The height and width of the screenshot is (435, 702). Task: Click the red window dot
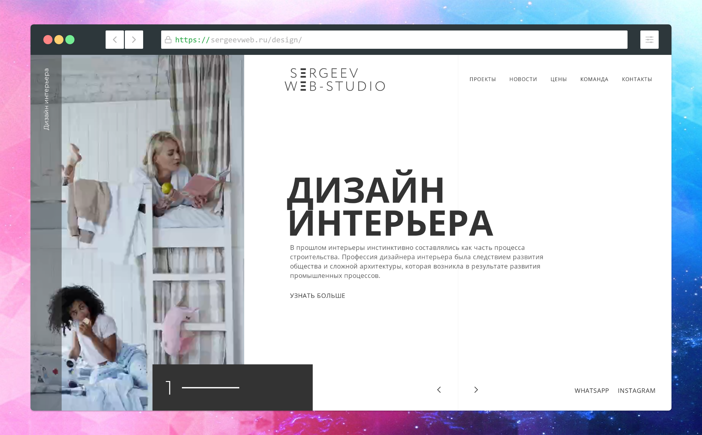(x=48, y=40)
